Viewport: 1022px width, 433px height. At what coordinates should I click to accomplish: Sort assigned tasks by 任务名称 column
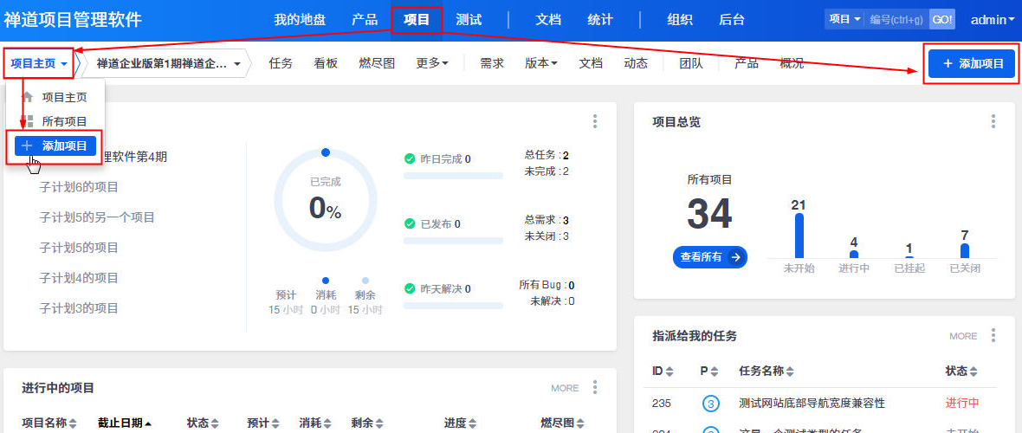pos(766,371)
